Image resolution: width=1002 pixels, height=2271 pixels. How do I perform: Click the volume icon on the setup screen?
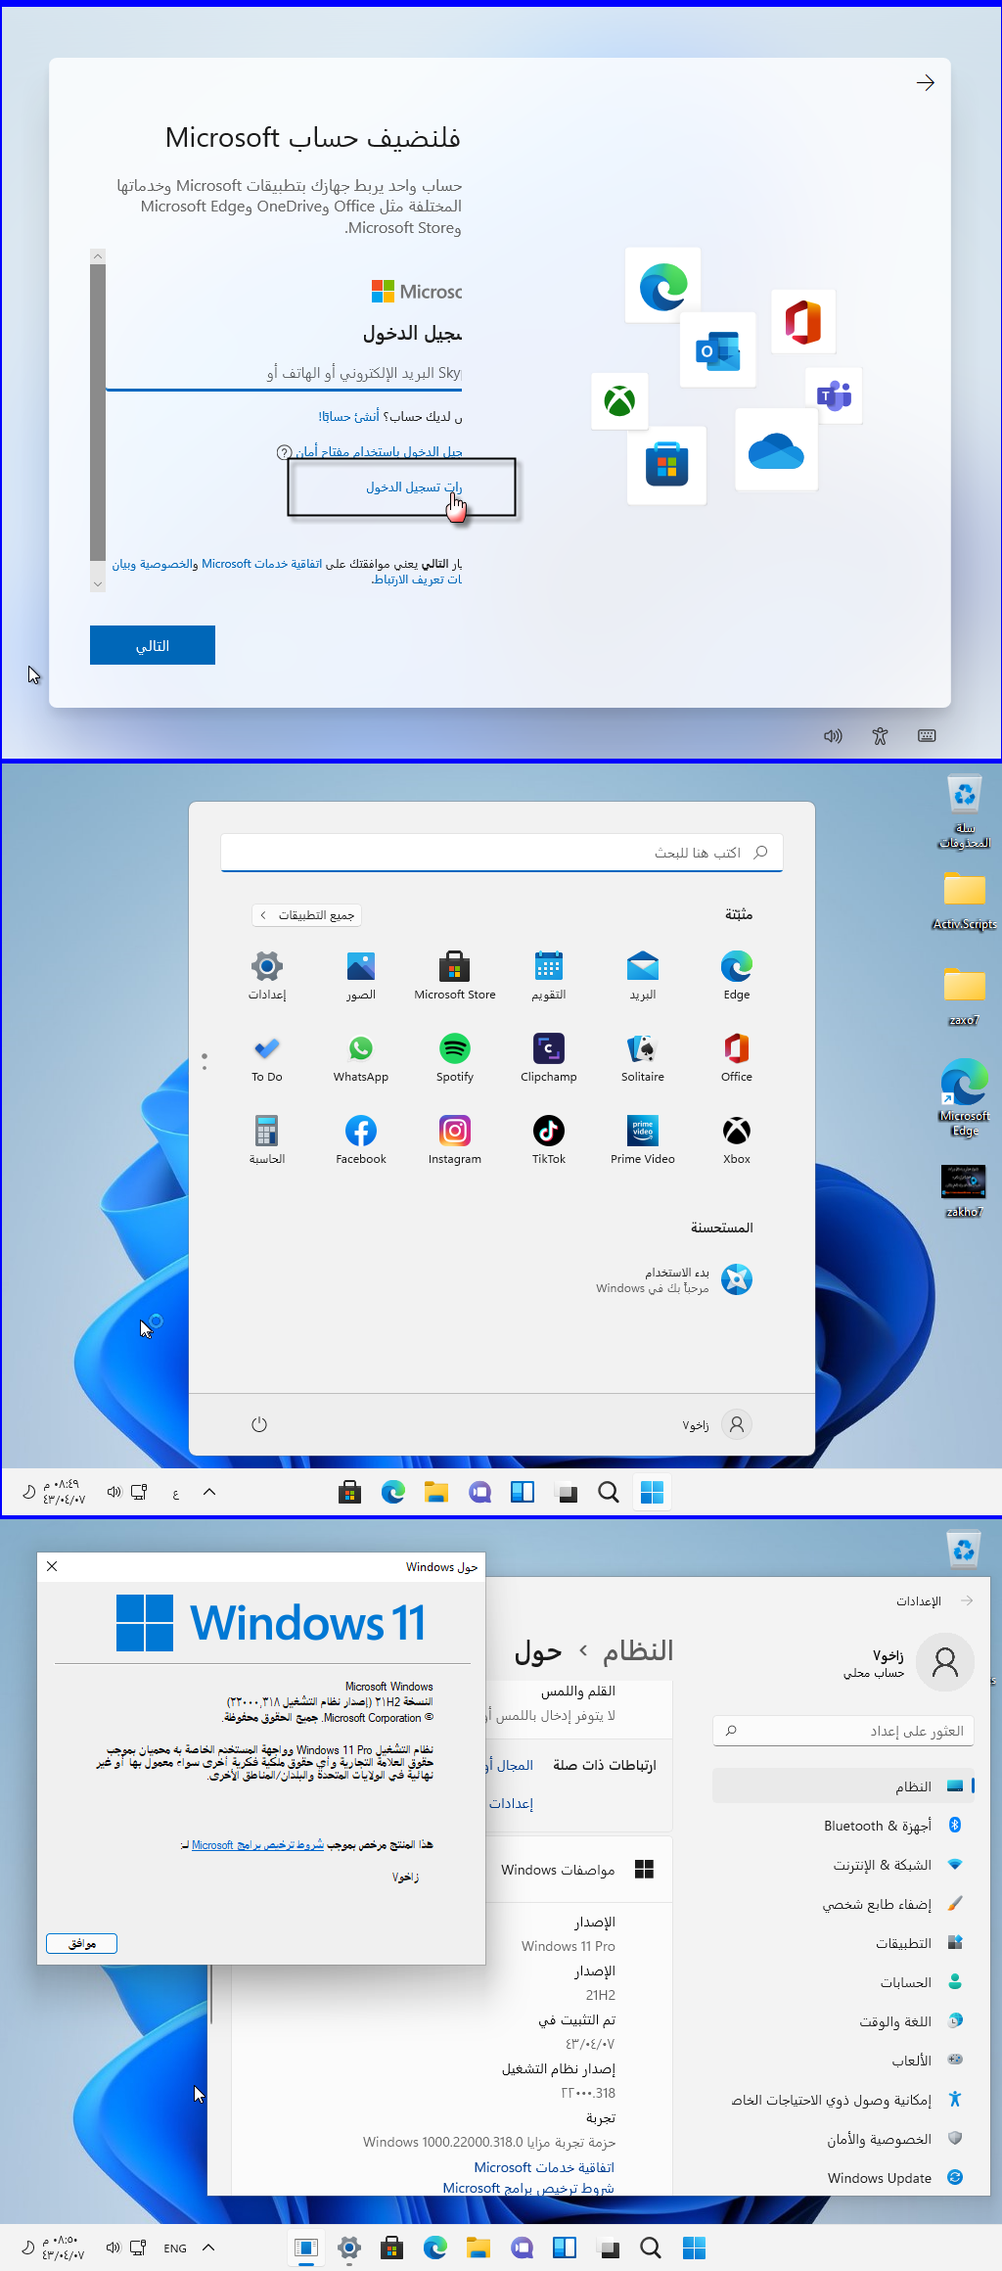833,736
